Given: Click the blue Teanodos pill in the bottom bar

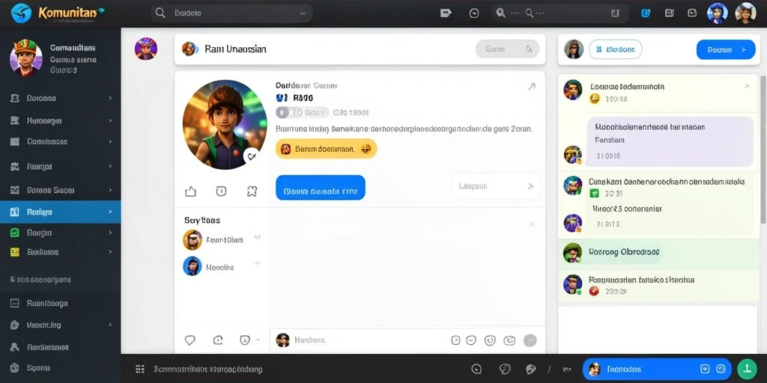Looking at the screenshot, I should [x=657, y=370].
